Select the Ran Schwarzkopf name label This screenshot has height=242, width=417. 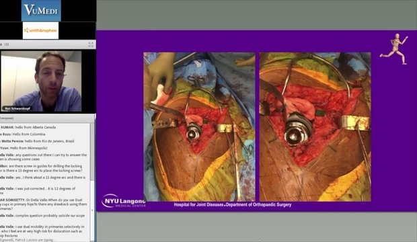click(x=17, y=108)
